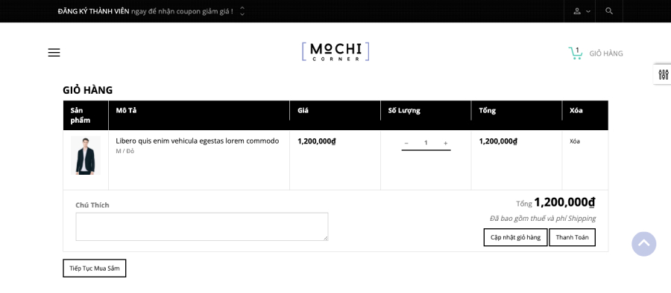
Task: Show next announcement with down chevron
Action: (x=242, y=15)
